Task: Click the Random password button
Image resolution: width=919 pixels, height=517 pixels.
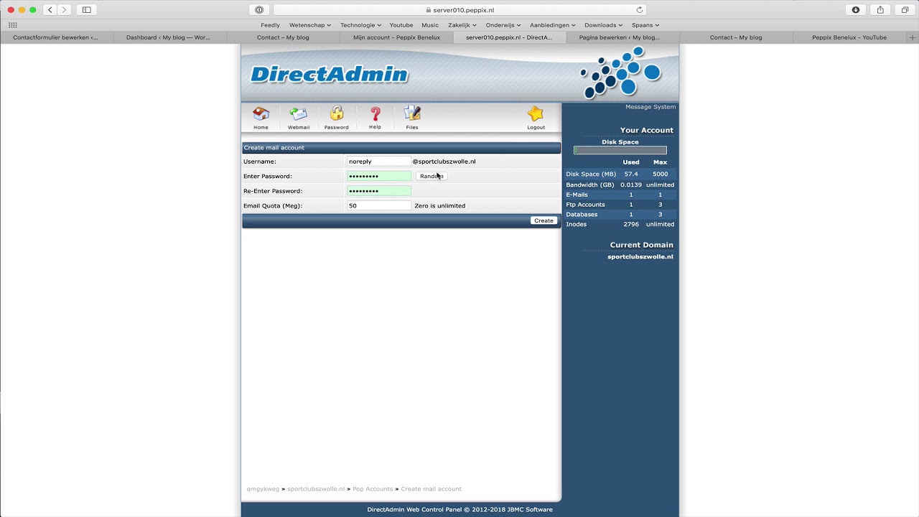Action: click(431, 176)
